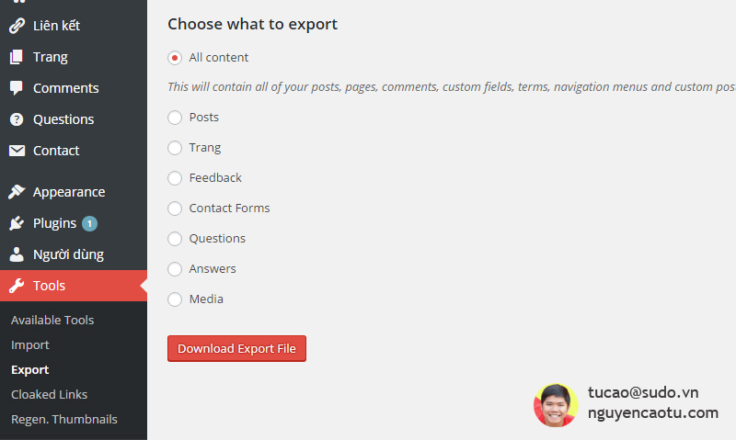Open Available Tools submenu item
The image size is (736, 440).
(x=52, y=320)
